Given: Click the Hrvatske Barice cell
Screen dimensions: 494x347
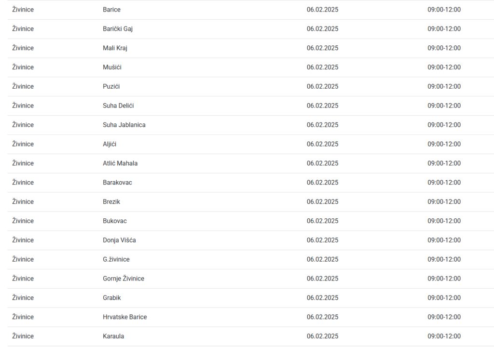Looking at the screenshot, I should pyautogui.click(x=125, y=317).
